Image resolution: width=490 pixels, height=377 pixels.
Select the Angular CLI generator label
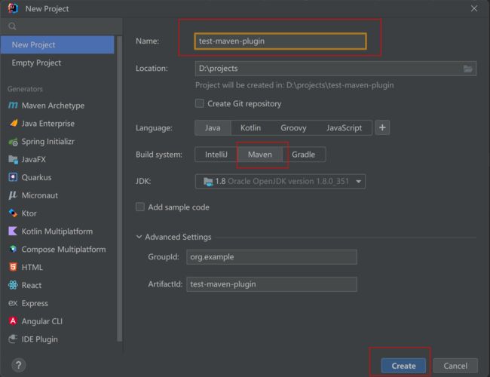coord(42,321)
